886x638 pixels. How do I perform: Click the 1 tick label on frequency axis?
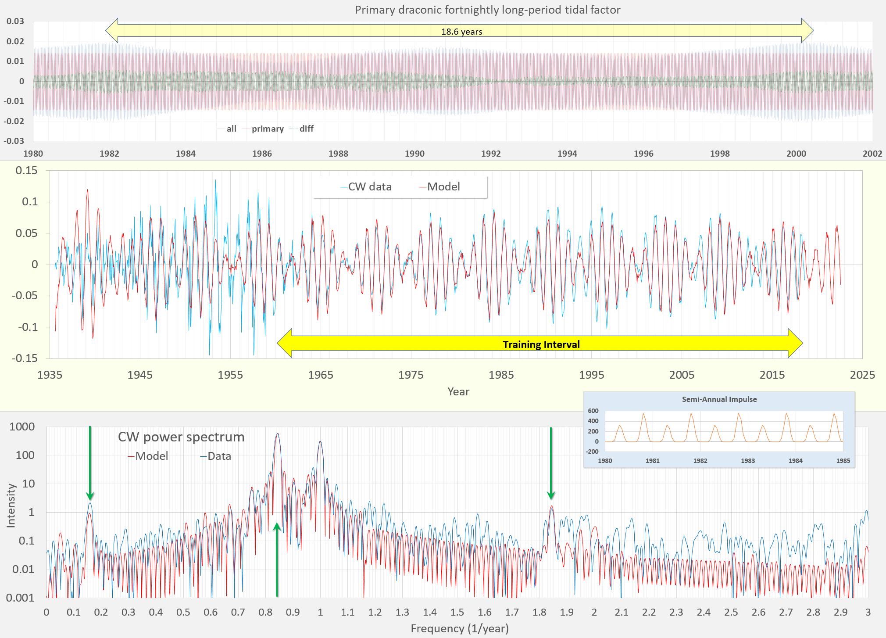320,612
